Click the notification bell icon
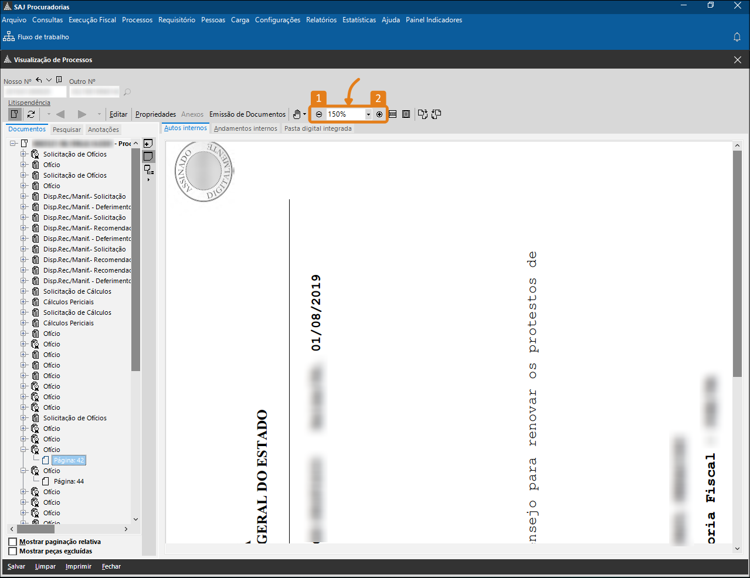Viewport: 750px width, 578px height. click(737, 37)
